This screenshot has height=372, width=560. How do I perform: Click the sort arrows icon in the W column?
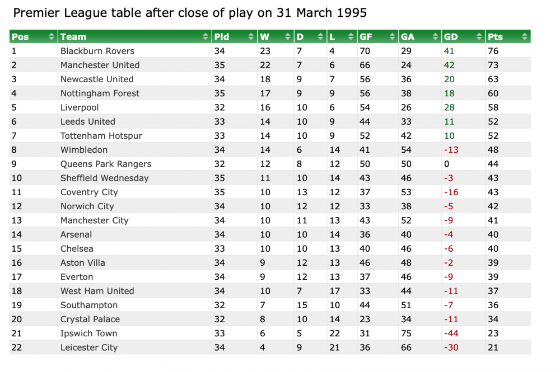288,37
